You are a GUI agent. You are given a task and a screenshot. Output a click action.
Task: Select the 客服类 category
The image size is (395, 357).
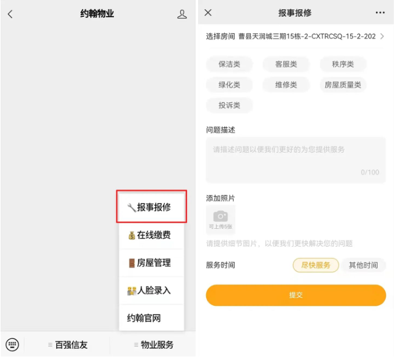coord(286,64)
